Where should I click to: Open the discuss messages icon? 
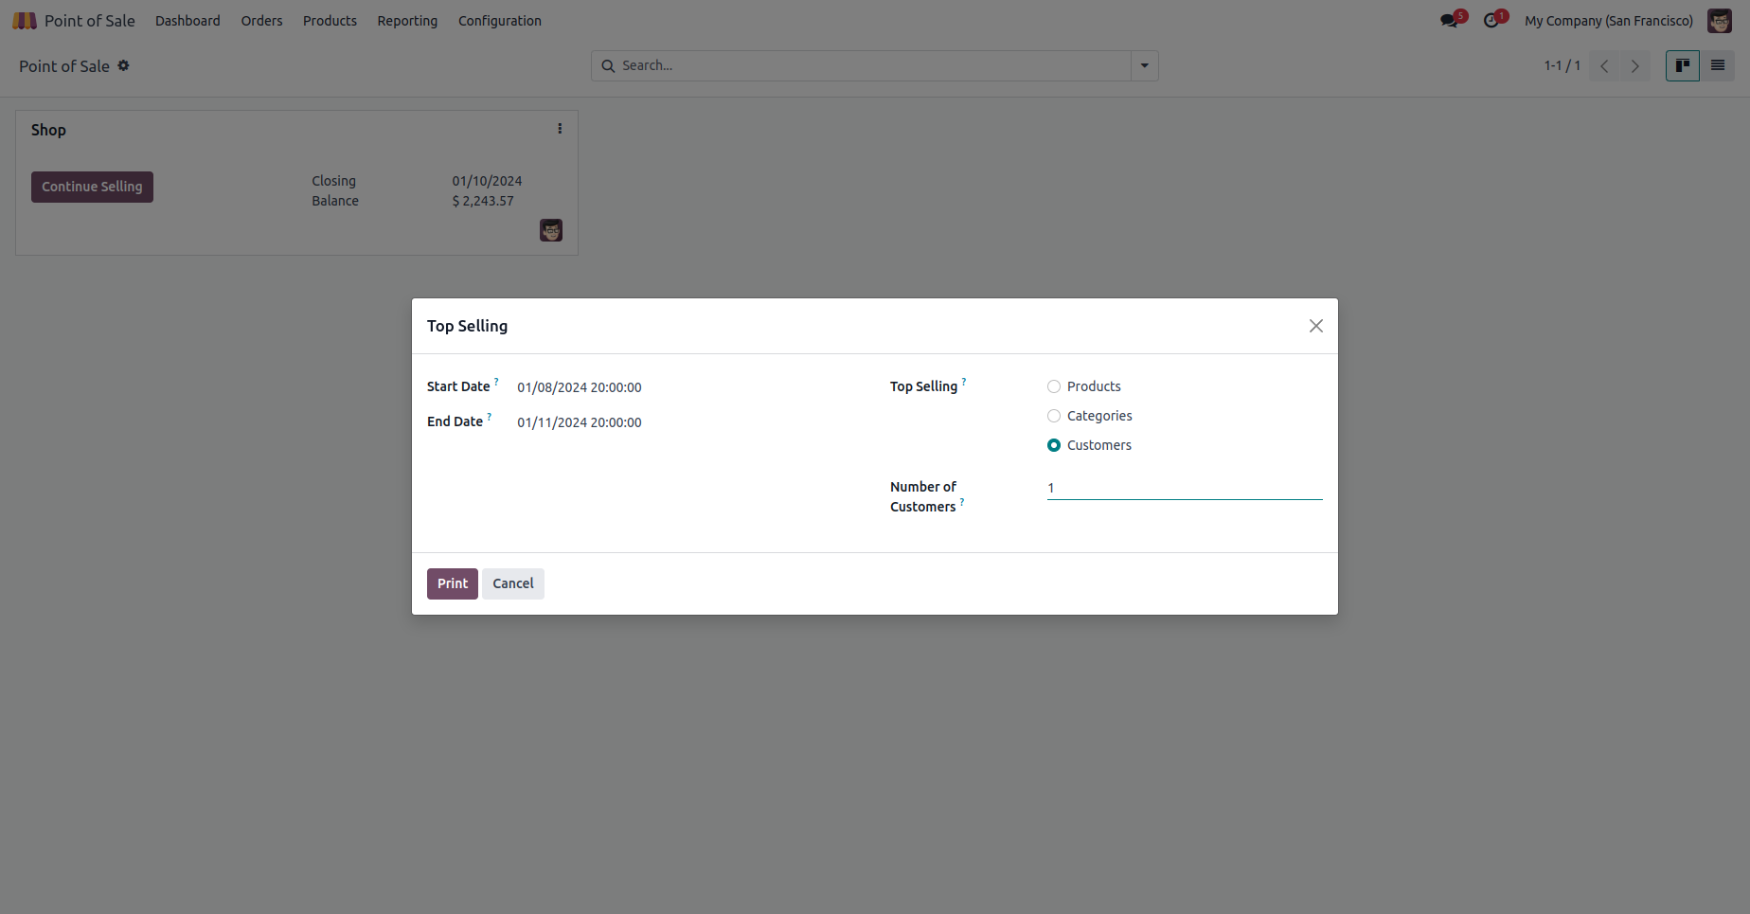(1449, 21)
